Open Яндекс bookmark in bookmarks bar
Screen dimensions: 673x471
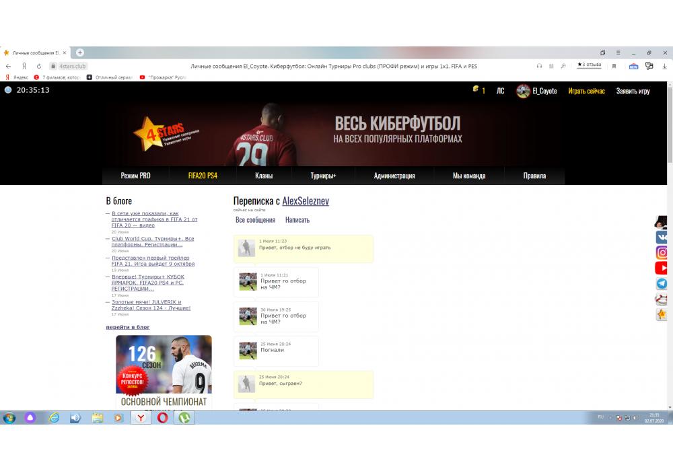[17, 77]
